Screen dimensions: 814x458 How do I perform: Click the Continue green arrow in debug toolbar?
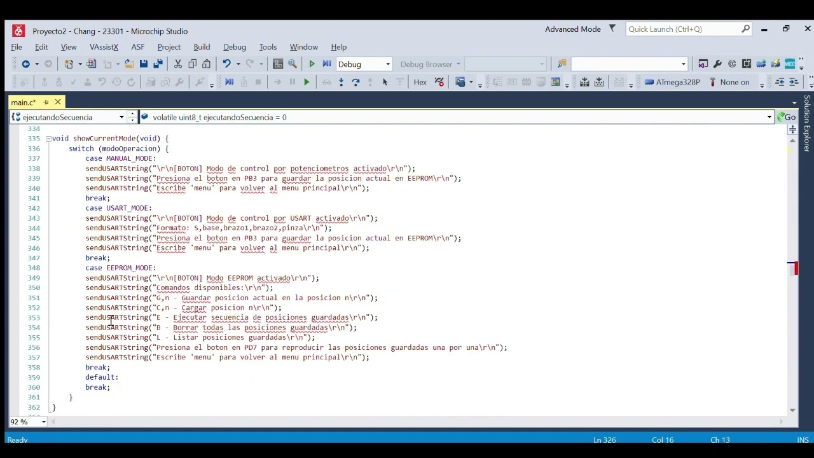pos(307,82)
